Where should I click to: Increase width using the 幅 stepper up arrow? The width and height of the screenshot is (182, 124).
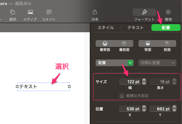click(144, 80)
